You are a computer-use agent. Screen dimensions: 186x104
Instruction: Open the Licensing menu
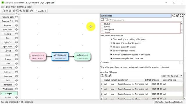(x=22, y=7)
